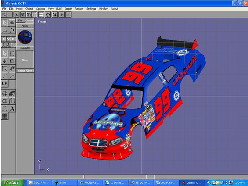This screenshot has height=186, width=248.
Task: Open the Edit menu
Action: click(x=11, y=9)
